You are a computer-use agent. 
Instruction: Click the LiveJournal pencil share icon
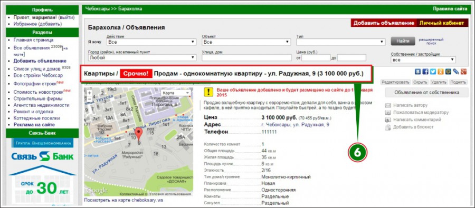pos(455,72)
